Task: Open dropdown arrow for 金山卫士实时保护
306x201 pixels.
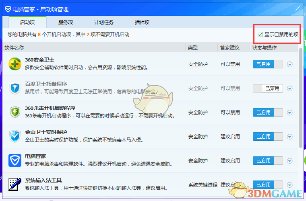Action: (x=289, y=137)
